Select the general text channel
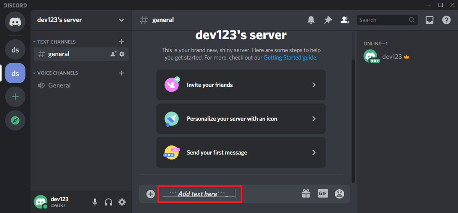The height and width of the screenshot is (213, 458). (59, 54)
